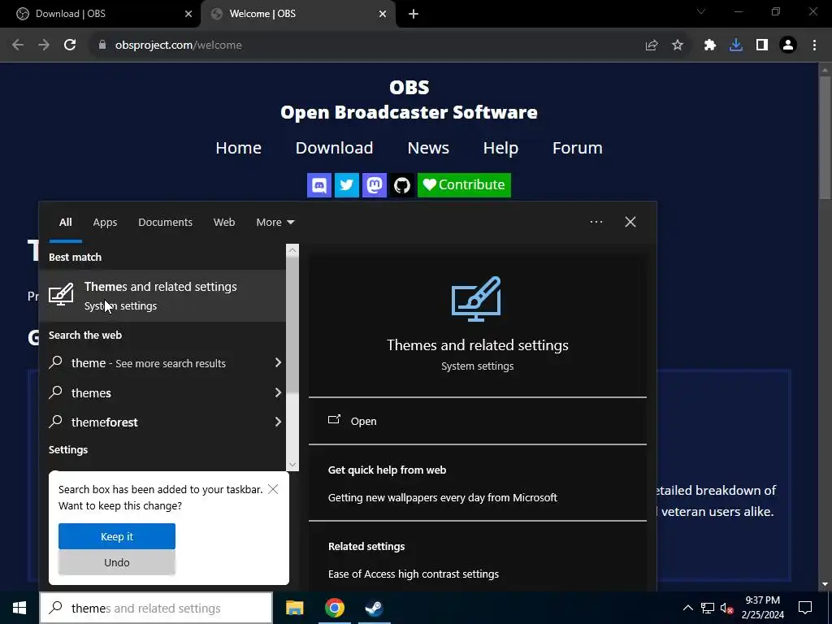Viewport: 832px width, 624px height.
Task: Close the Welcome | OBS tab
Action: (x=383, y=15)
